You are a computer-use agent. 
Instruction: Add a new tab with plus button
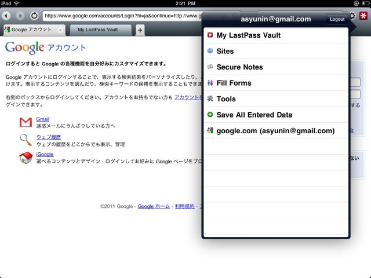140,30
